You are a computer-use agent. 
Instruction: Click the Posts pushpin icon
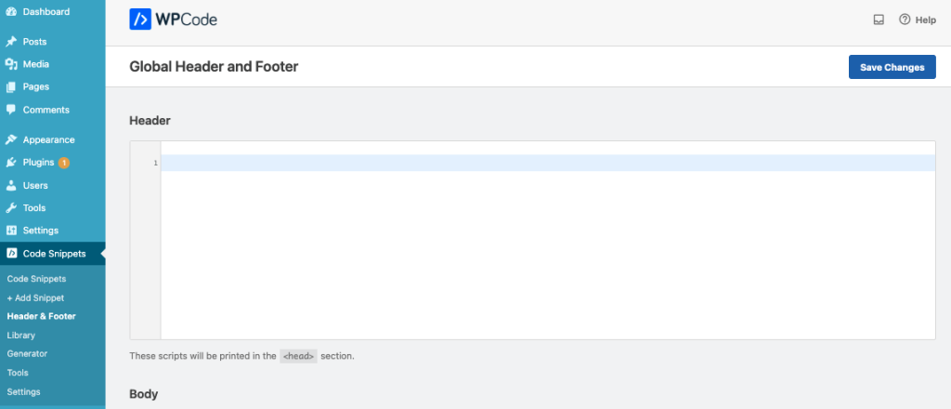(x=11, y=42)
